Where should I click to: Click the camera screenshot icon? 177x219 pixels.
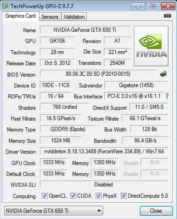[x=167, y=16]
